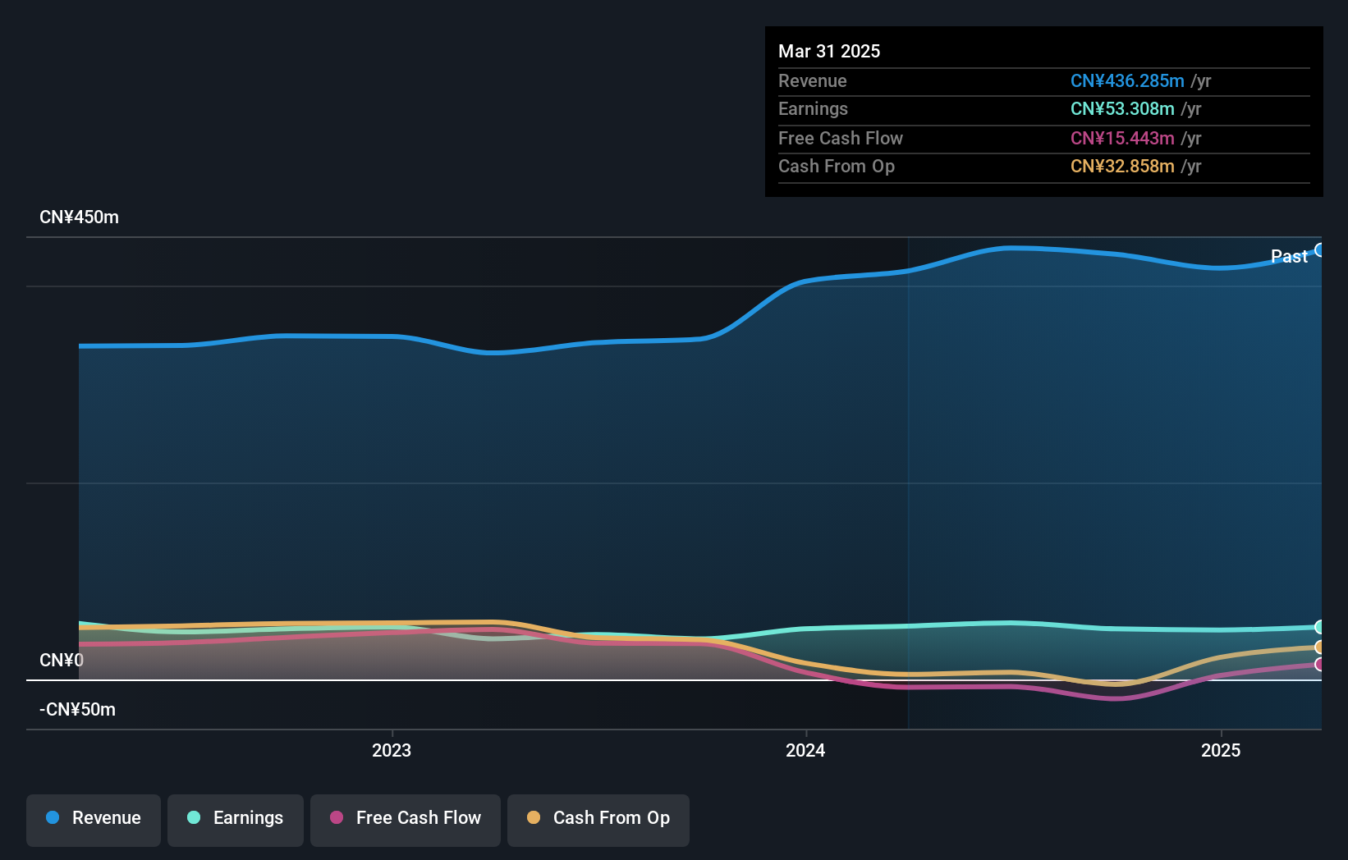This screenshot has height=860, width=1348.
Task: Click the orange Cash From Op legend dot
Action: tap(534, 817)
